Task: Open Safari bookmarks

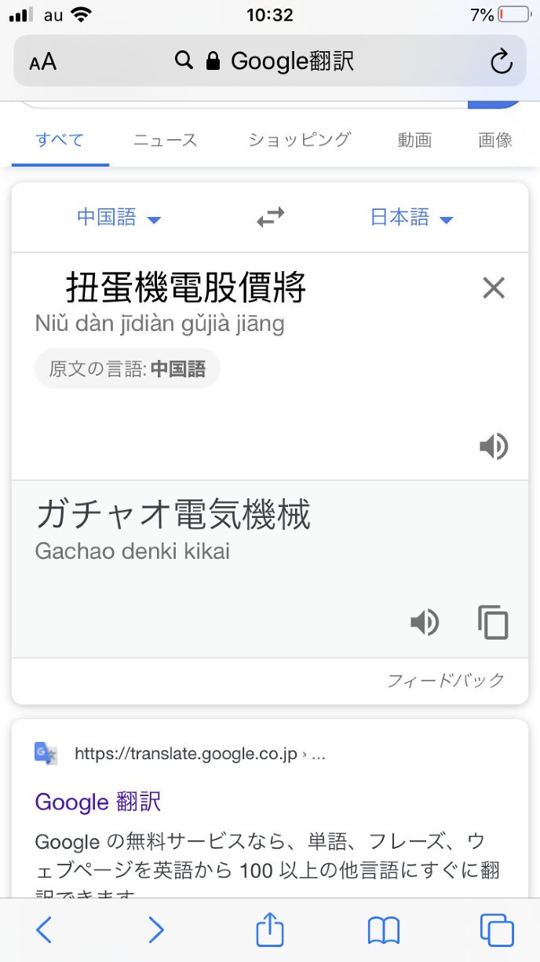Action: click(x=384, y=931)
